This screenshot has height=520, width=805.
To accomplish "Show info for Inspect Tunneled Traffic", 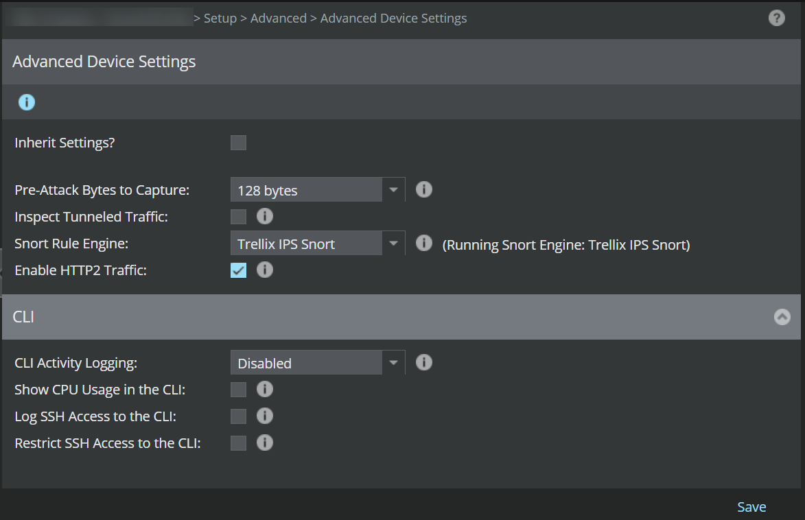I will point(264,216).
